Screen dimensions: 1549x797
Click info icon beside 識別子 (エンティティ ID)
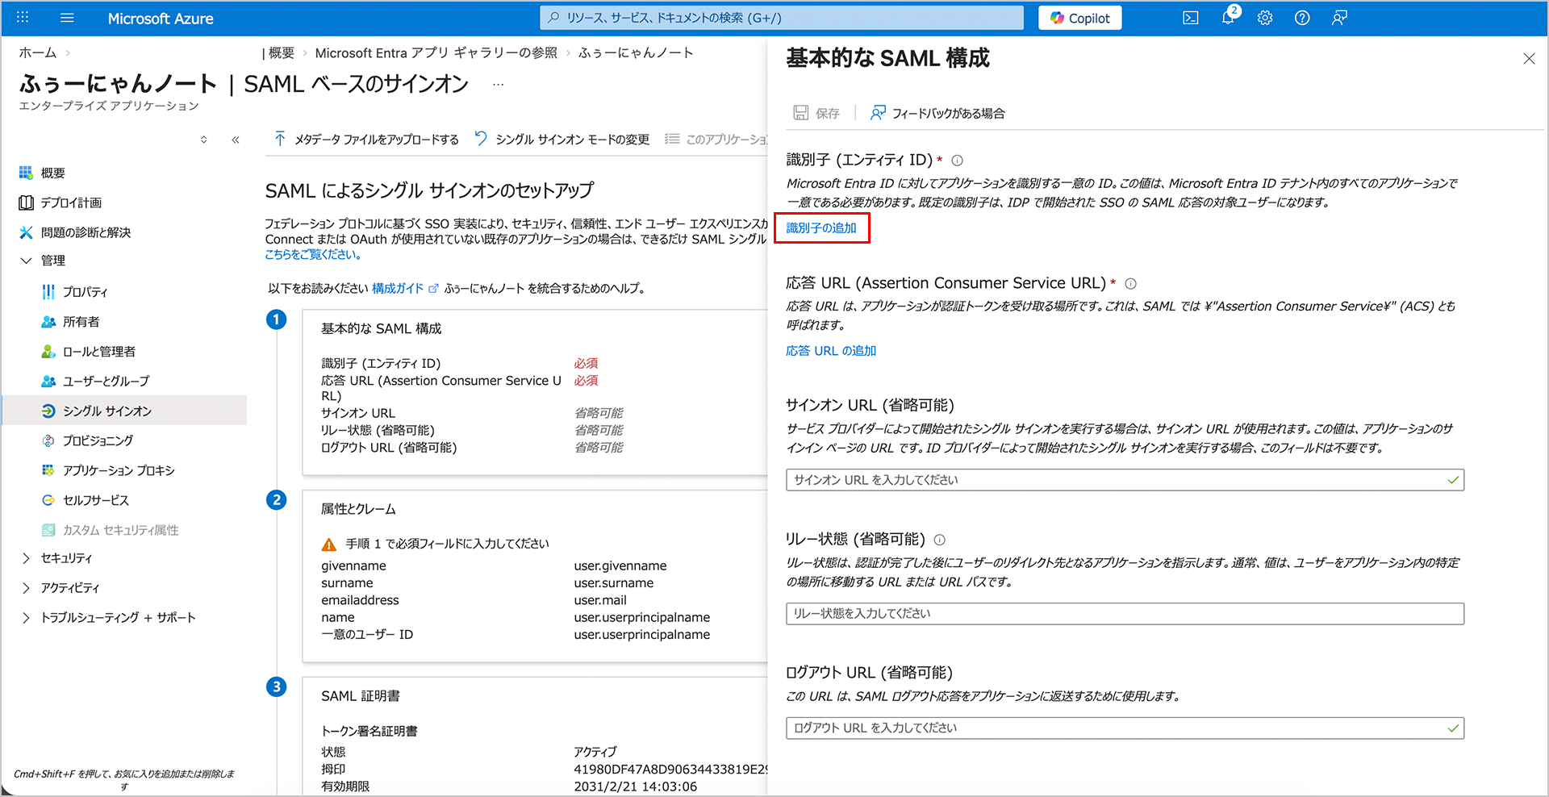pyautogui.click(x=957, y=161)
